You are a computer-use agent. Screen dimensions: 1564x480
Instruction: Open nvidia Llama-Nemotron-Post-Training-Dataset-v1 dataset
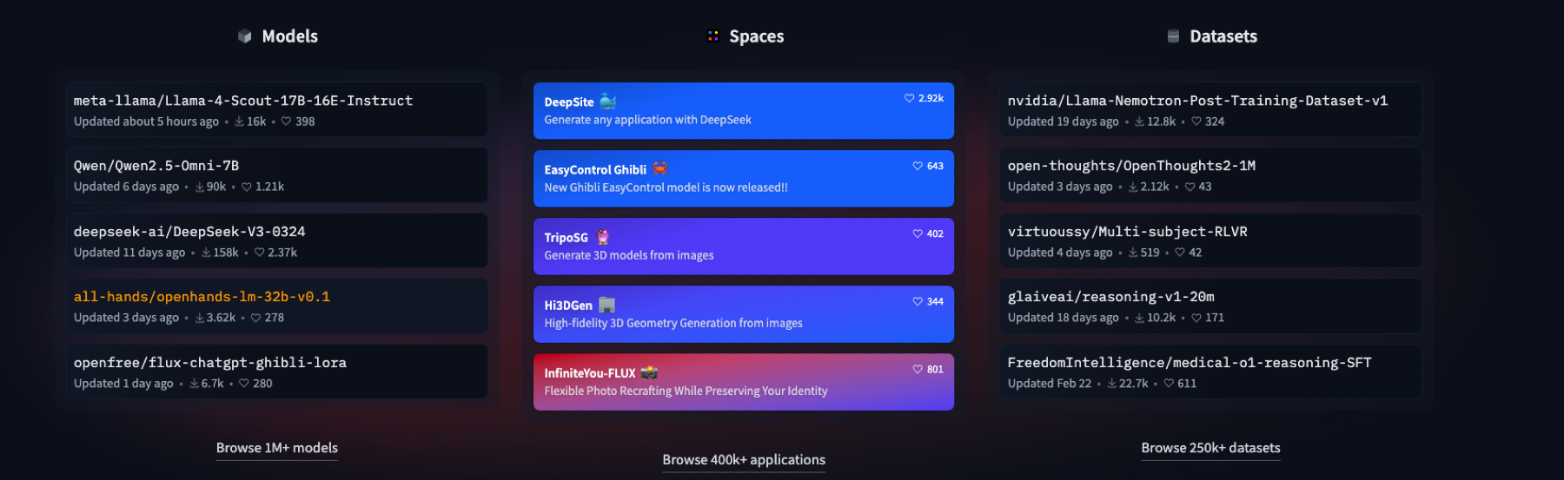pyautogui.click(x=1210, y=109)
